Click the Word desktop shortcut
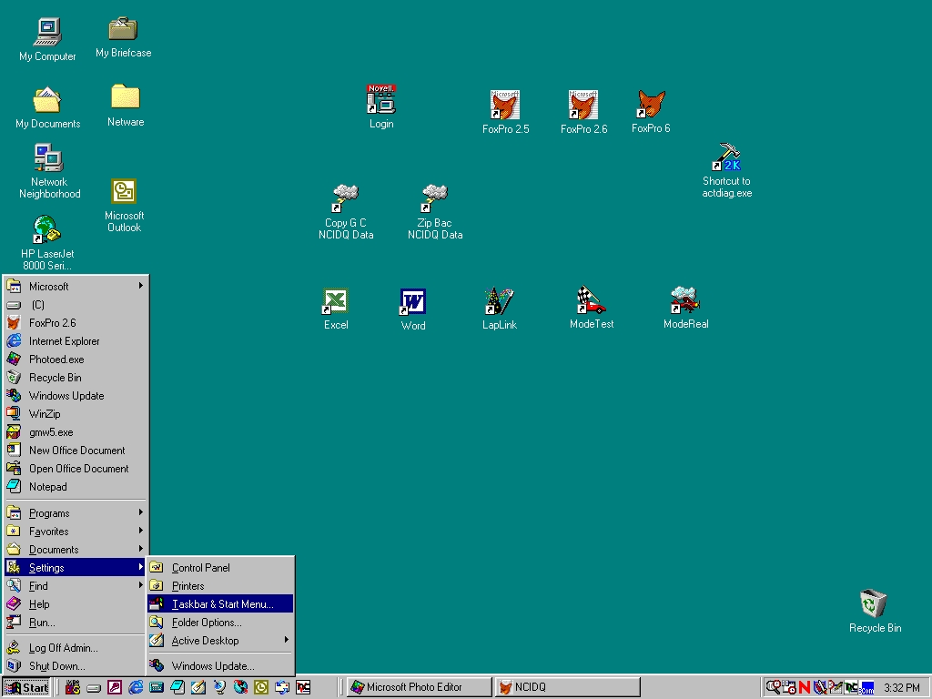Screen dimensions: 932x699 tap(413, 309)
